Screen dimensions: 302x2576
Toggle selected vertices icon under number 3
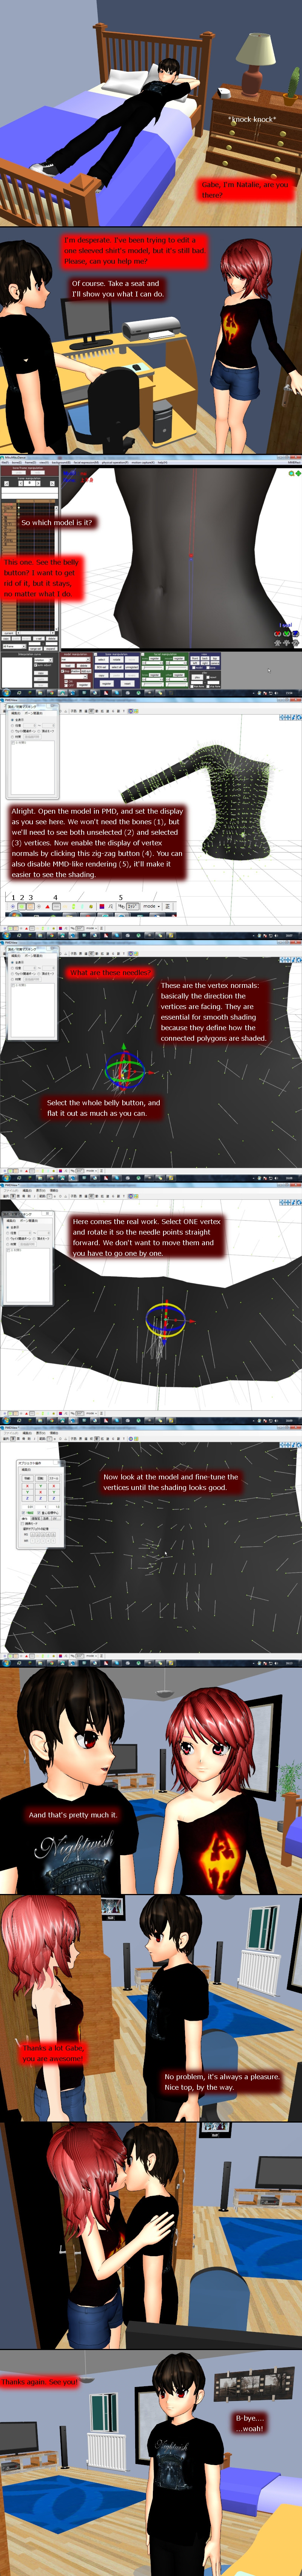(31, 906)
